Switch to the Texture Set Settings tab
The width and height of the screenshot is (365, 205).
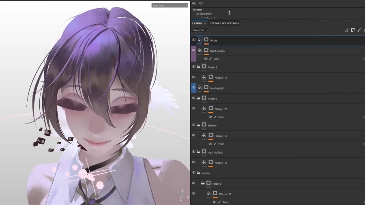(x=224, y=23)
